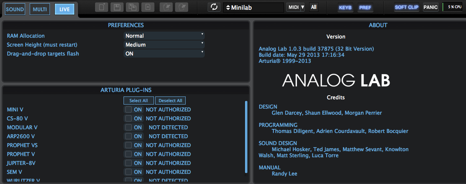Toggle the SOFT CLIP button
The image size is (466, 184).
[x=407, y=7]
